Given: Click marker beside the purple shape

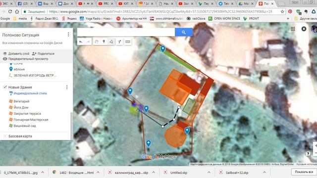Looking at the screenshot, I should pos(146,109).
